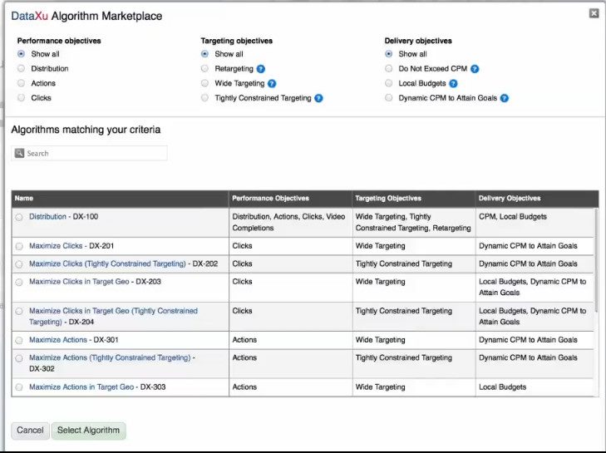Select Do Not Exceed CPM radio
This screenshot has width=606, height=453.
[x=389, y=68]
